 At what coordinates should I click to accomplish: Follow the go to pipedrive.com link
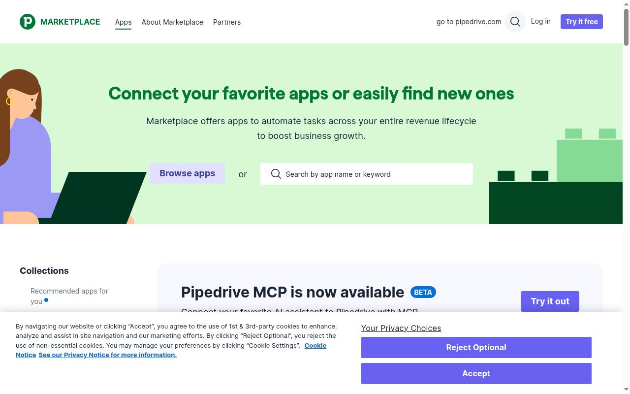click(469, 22)
